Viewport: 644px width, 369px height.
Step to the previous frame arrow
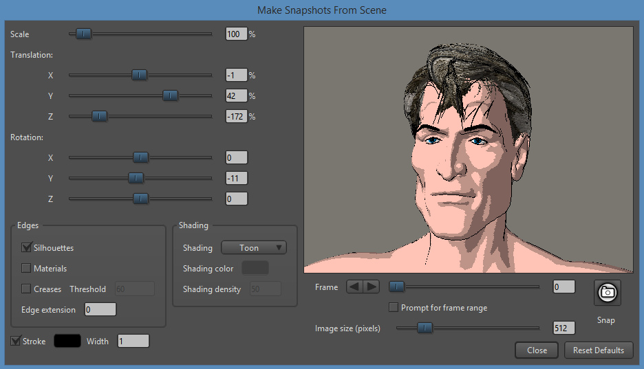coord(354,287)
